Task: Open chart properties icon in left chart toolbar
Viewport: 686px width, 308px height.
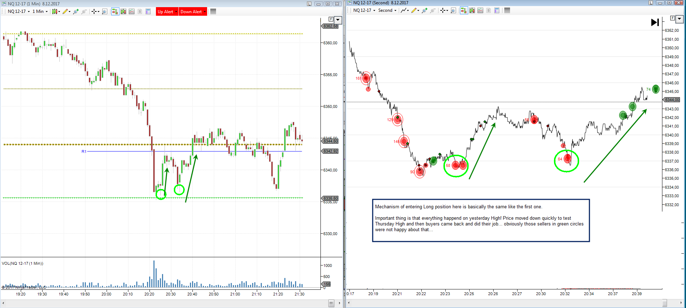Action: 148,11
